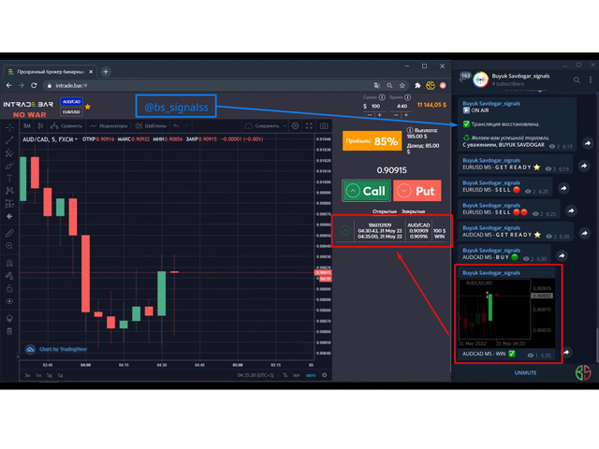Click Сравнить compare button
The height and width of the screenshot is (449, 599).
point(66,125)
